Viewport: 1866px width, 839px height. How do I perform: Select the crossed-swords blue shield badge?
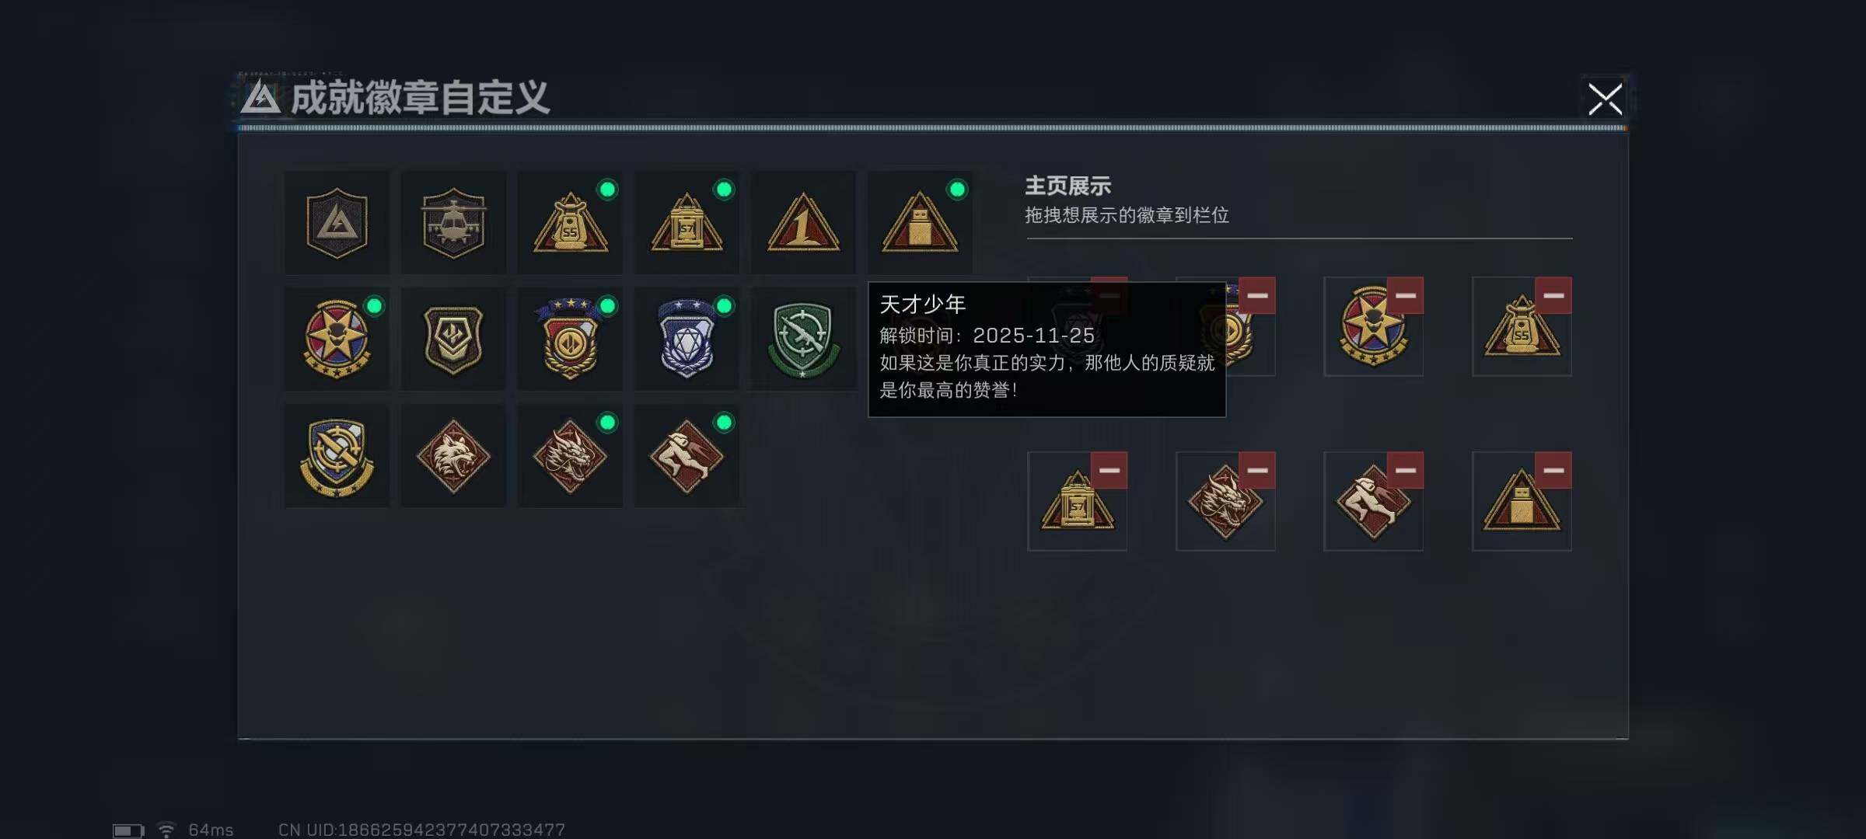click(337, 456)
